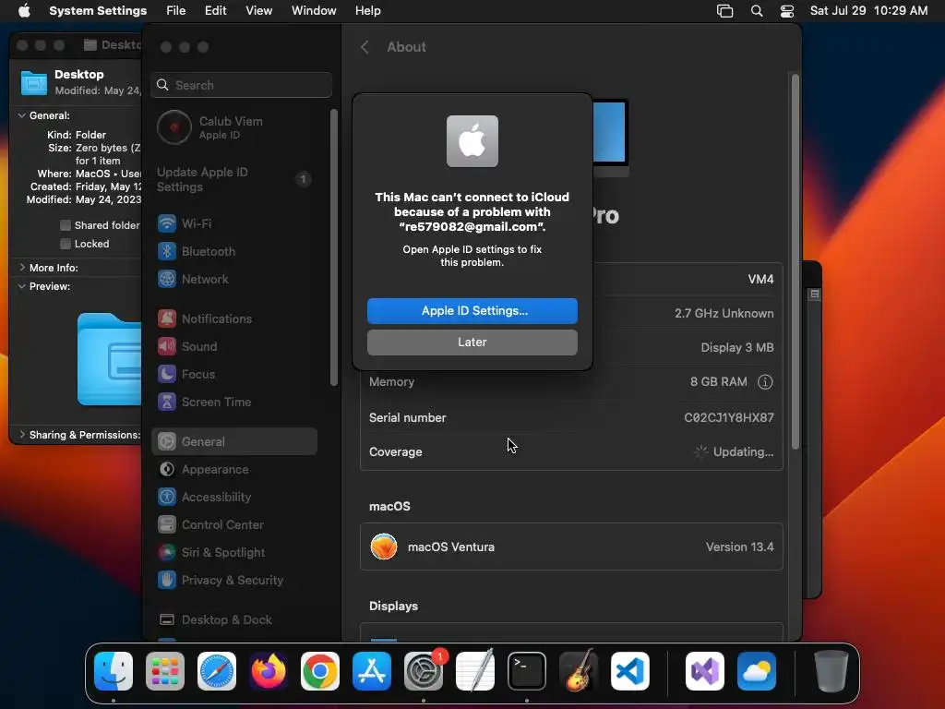Open the Edit menu
This screenshot has height=709, width=945.
(215, 11)
